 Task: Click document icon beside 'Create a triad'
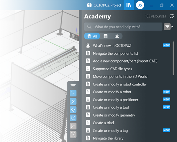(88, 123)
